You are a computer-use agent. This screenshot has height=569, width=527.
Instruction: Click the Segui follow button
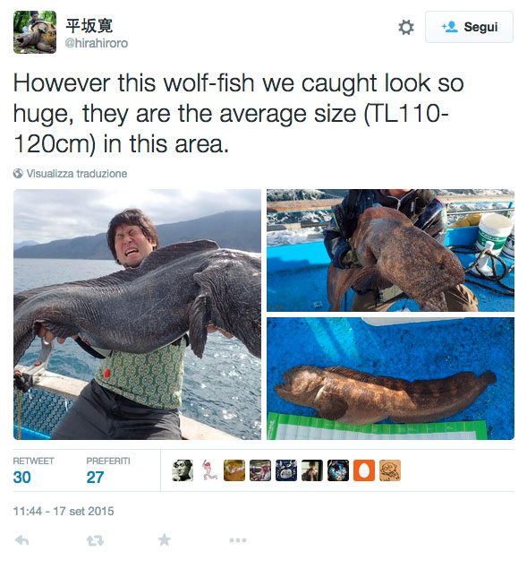coord(469,27)
